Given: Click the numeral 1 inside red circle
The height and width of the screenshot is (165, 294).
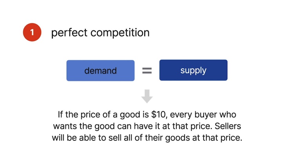Looking at the screenshot, I should pyautogui.click(x=32, y=32).
